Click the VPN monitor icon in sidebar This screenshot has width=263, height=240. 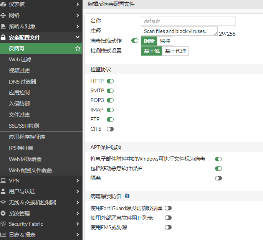pyautogui.click(x=3, y=181)
